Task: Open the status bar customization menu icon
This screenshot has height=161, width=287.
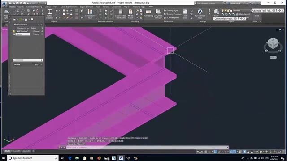Action: coord(283,152)
